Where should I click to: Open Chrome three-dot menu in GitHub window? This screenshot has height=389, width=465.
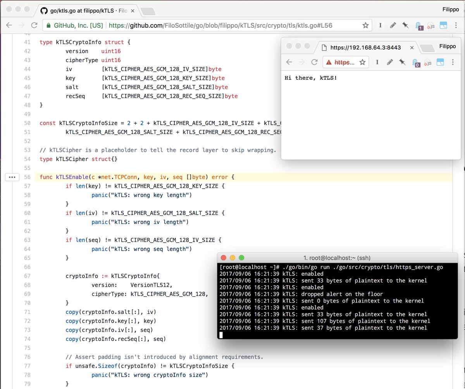(x=456, y=26)
